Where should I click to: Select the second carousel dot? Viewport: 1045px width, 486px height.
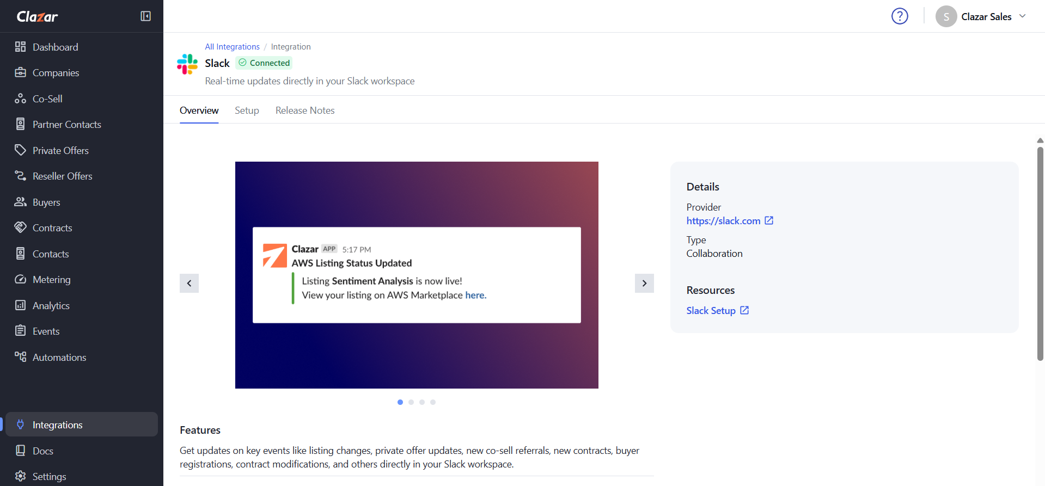point(411,402)
